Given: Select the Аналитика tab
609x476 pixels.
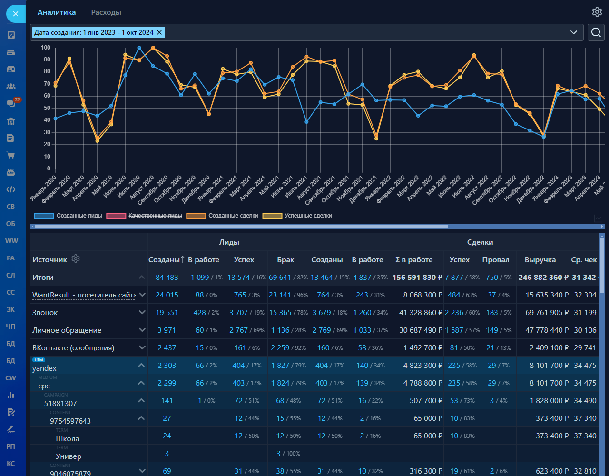Looking at the screenshot, I should click(x=57, y=12).
